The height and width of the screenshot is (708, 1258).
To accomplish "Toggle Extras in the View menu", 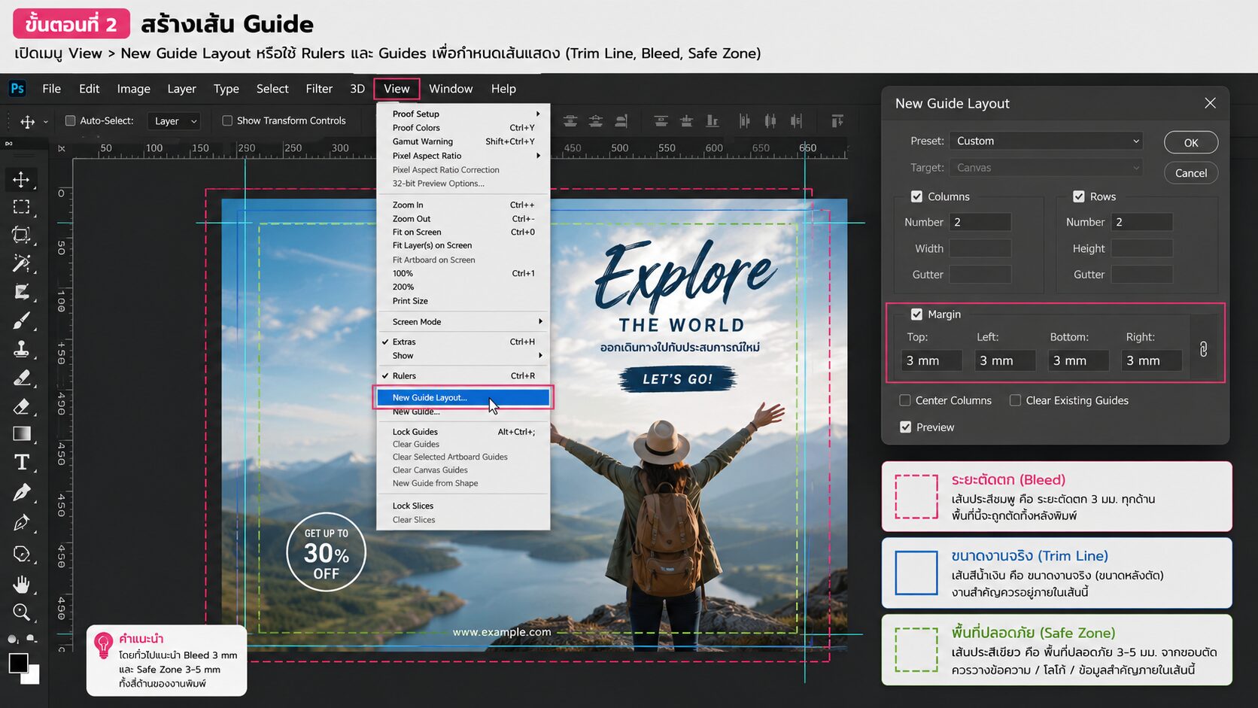I will tap(463, 342).
